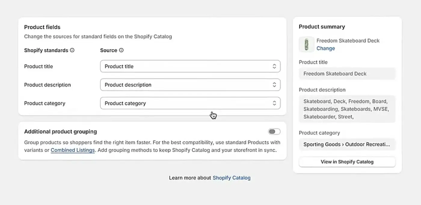Select the Product description field in Product summary
The width and height of the screenshot is (421, 205).
click(347, 109)
